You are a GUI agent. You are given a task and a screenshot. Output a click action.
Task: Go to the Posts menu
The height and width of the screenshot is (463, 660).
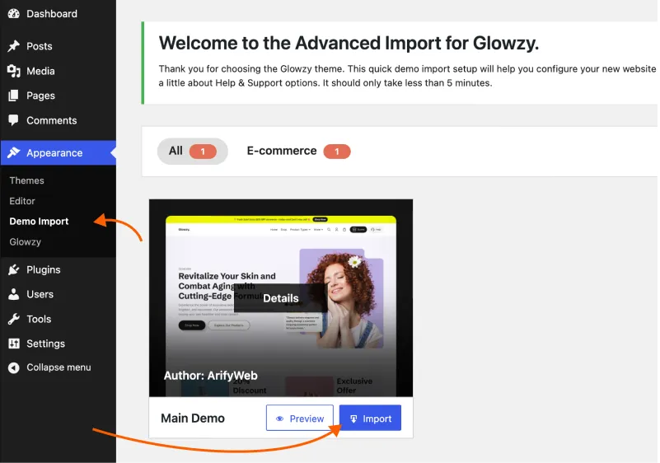click(58, 46)
